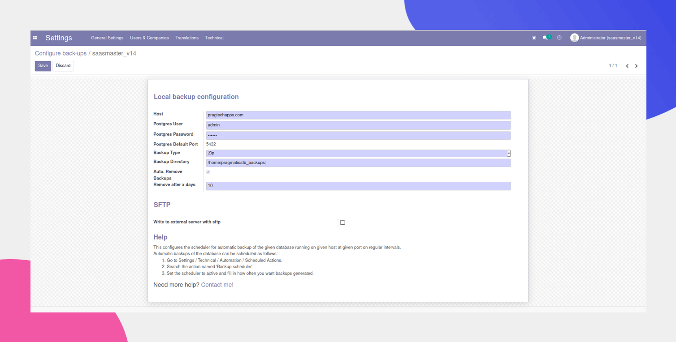The image size is (676, 342).
Task: Go to previous record arrow
Action: (627, 66)
